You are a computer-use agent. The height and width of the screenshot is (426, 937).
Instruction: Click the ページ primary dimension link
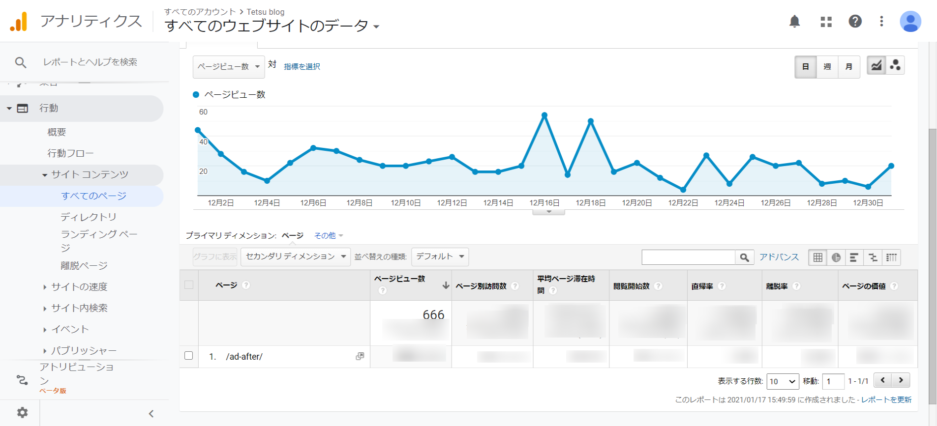[x=292, y=235]
